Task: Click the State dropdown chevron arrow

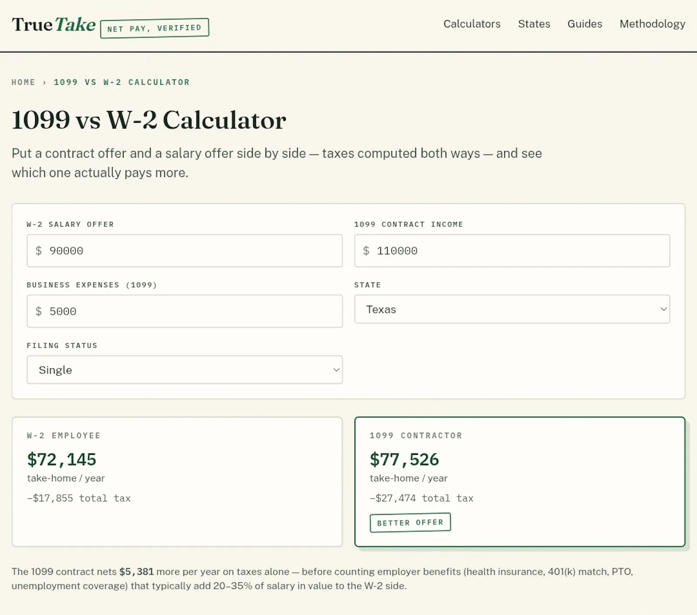Action: tap(663, 309)
